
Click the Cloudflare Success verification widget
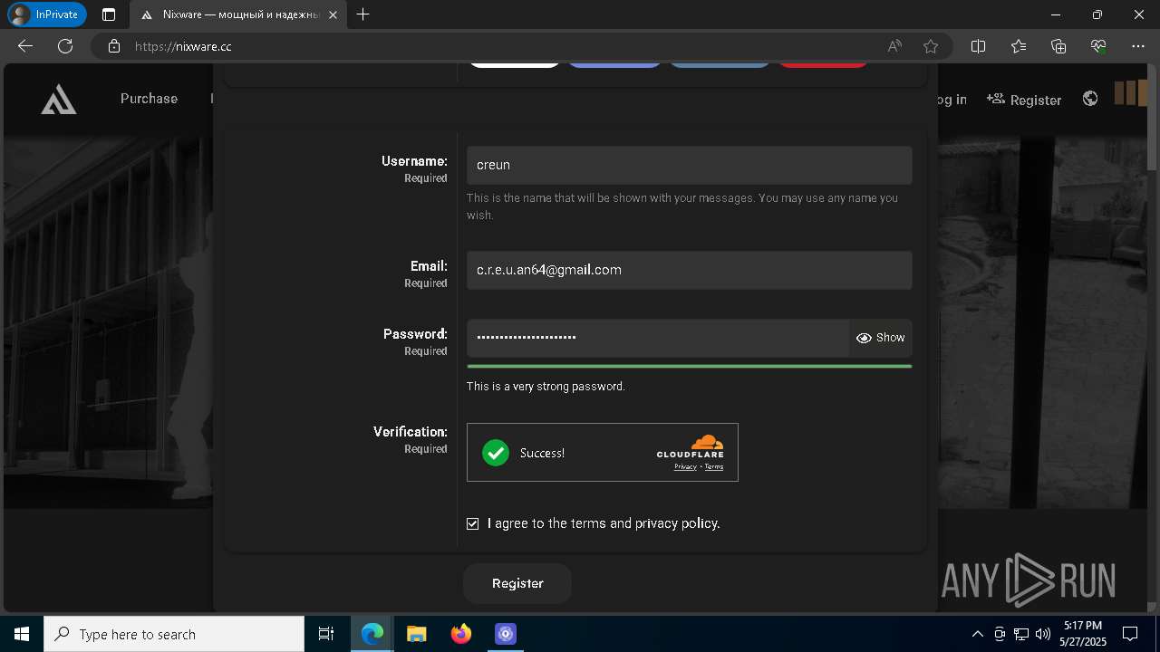(603, 452)
